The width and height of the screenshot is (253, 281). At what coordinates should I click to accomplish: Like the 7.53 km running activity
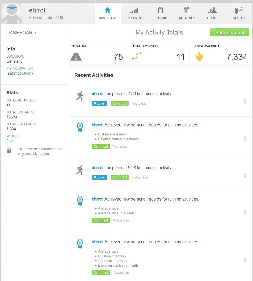point(99,104)
